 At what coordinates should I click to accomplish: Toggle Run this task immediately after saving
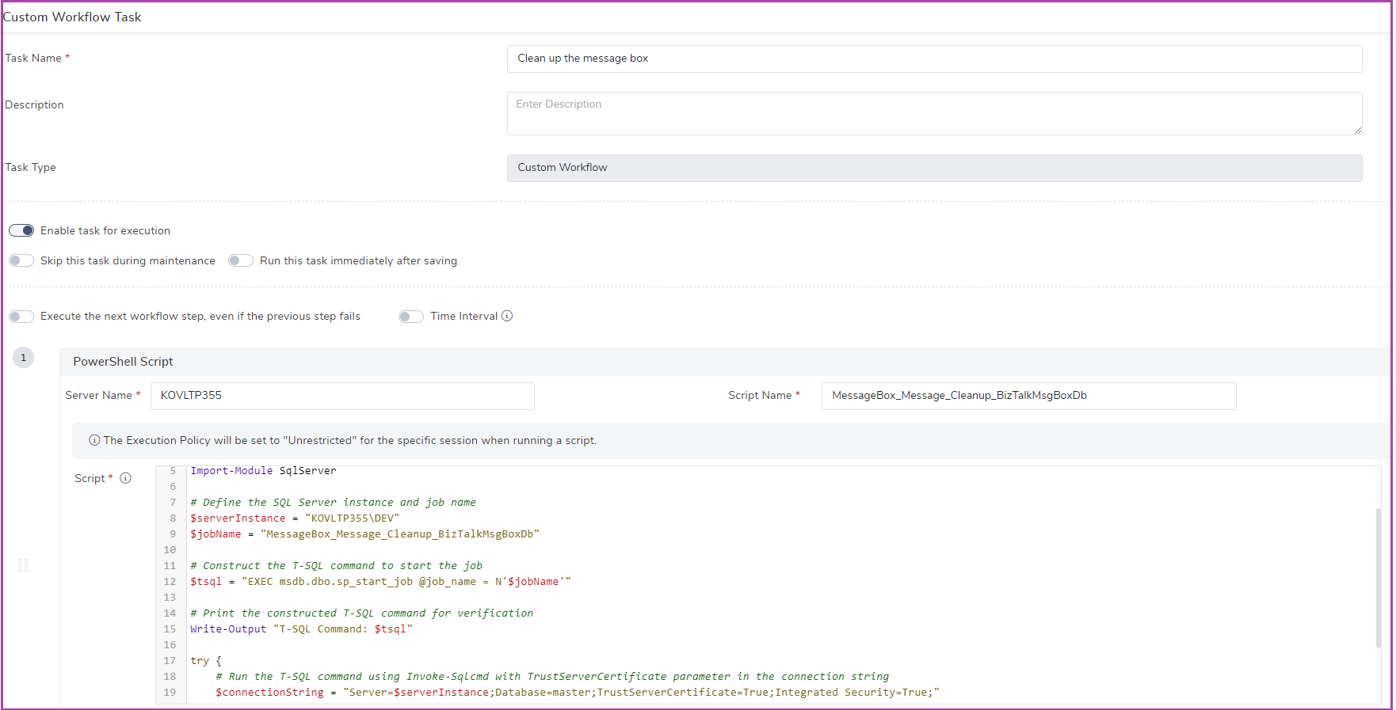point(241,260)
